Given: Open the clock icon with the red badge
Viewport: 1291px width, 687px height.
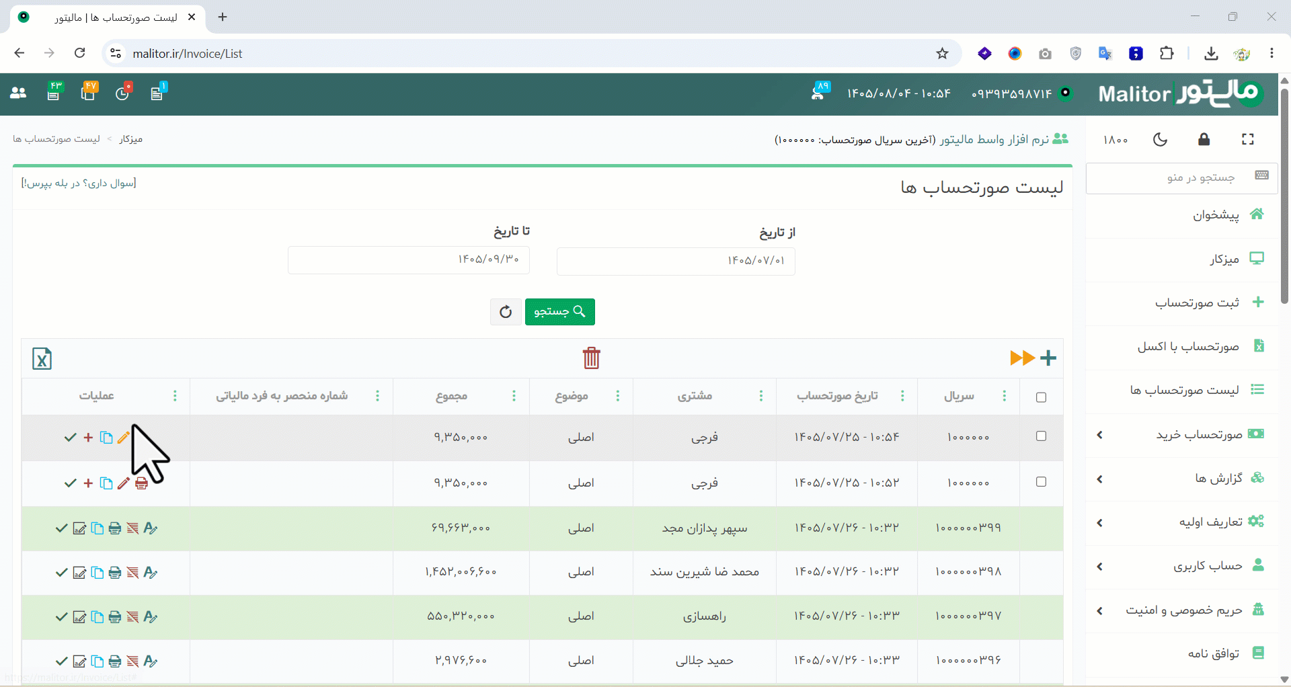Looking at the screenshot, I should pos(123,92).
